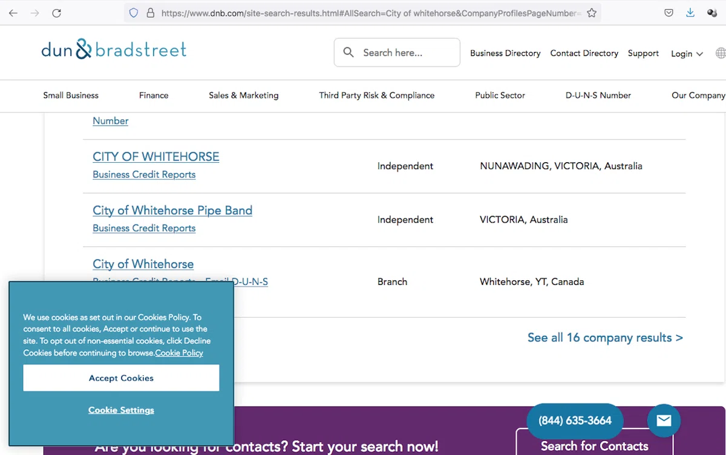See all 16 company results
This screenshot has height=455, width=726.
[605, 338]
